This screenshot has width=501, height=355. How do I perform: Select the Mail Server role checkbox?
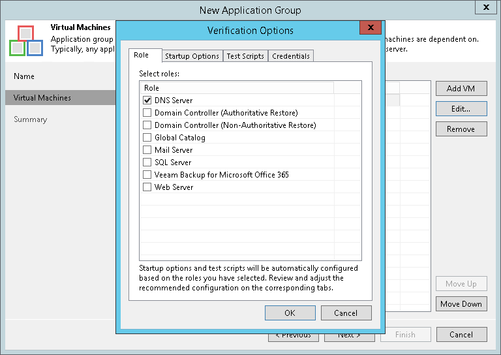coord(147,150)
